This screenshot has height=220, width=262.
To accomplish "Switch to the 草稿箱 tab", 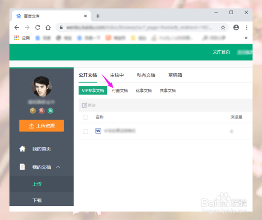I will click(175, 75).
